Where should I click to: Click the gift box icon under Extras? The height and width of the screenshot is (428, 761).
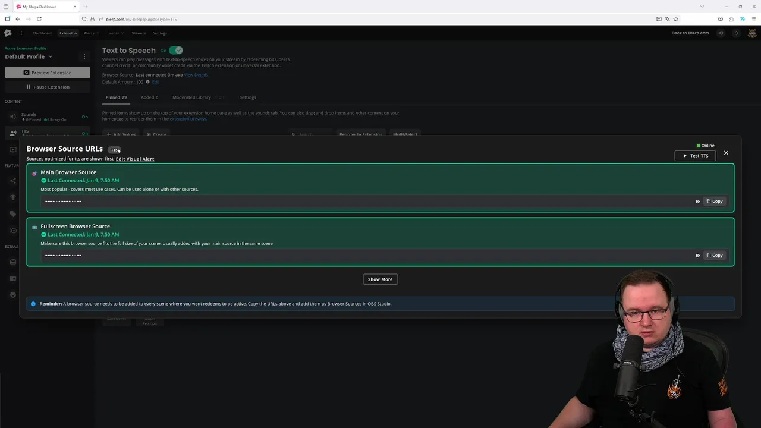(12, 262)
